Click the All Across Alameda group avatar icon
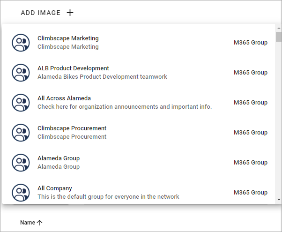The image size is (282, 232). (x=21, y=103)
